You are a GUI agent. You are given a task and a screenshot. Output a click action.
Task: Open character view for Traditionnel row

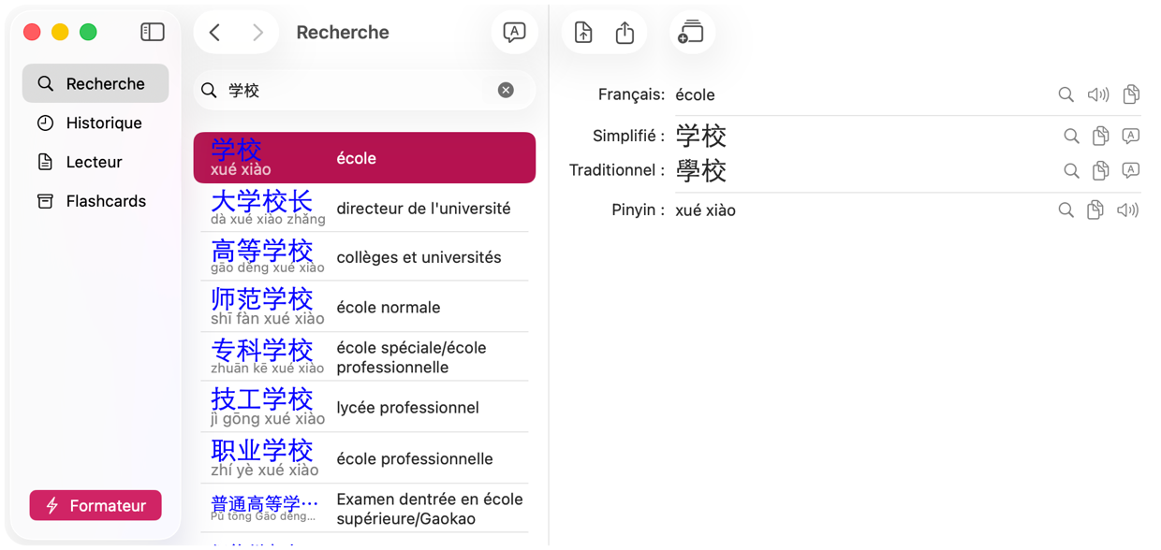pos(1131,171)
